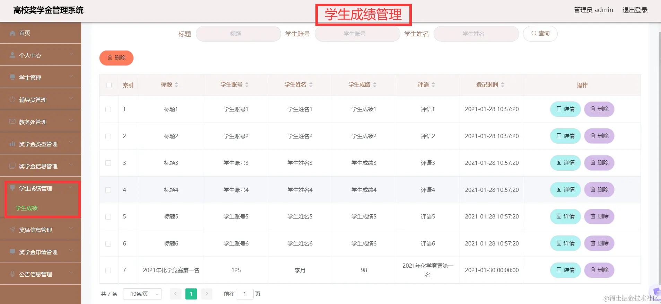Open 详情 for row 标题6
661x304 pixels.
click(x=565, y=243)
